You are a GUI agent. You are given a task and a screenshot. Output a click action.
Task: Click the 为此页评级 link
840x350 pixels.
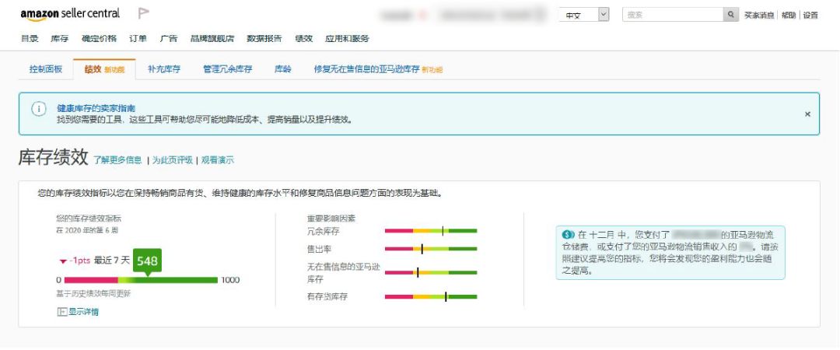point(173,159)
